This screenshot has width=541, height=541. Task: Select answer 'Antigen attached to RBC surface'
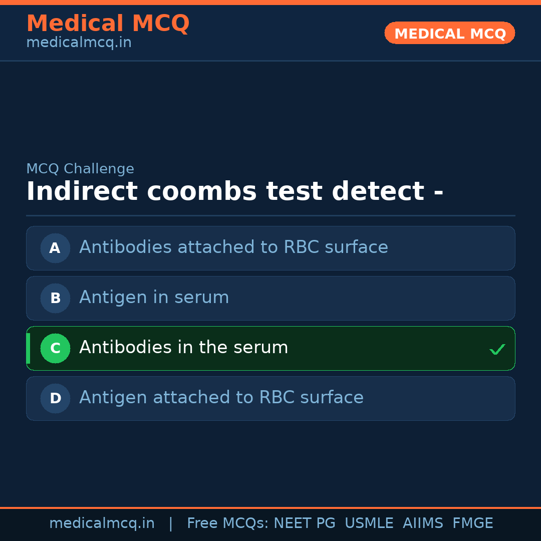pyautogui.click(x=221, y=398)
